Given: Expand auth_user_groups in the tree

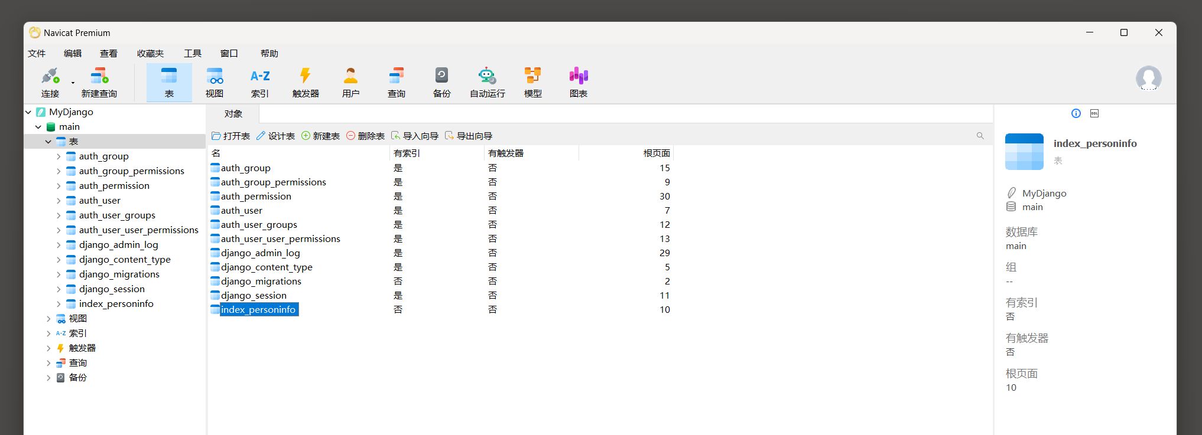Looking at the screenshot, I should [59, 215].
